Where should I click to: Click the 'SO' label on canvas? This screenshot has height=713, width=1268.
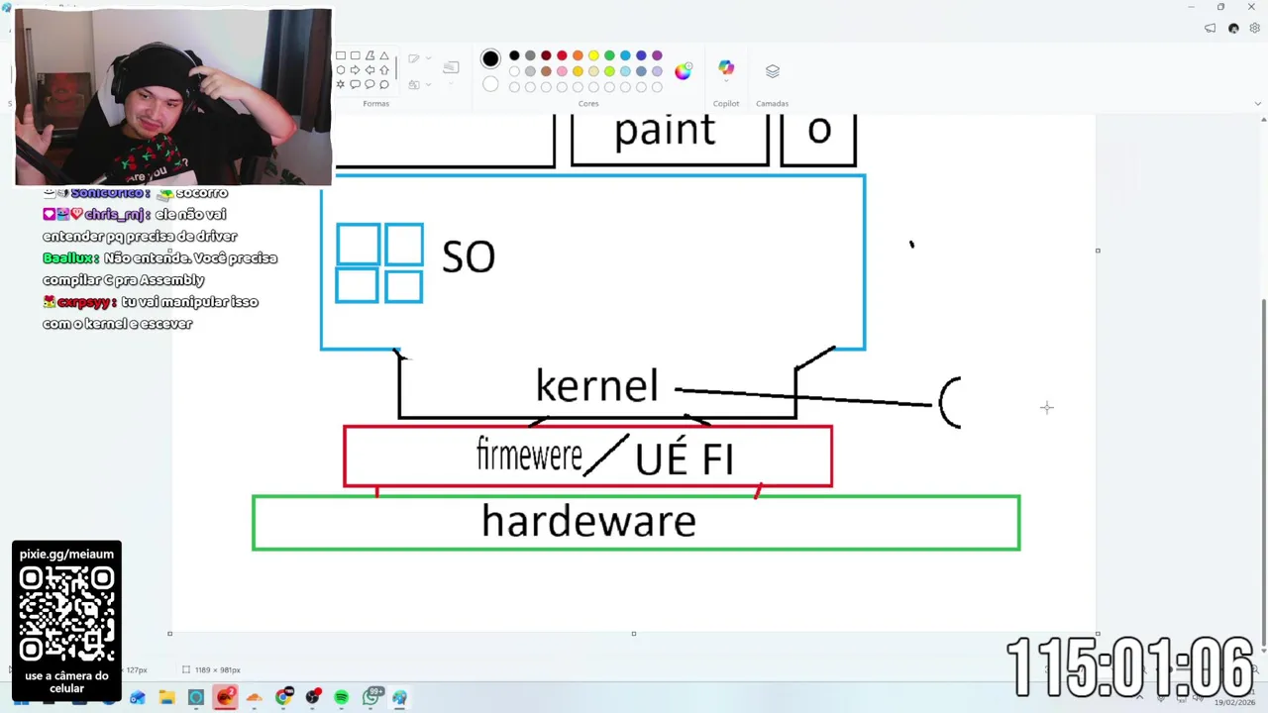468,257
